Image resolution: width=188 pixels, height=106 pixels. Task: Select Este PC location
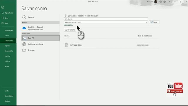tap(41, 38)
